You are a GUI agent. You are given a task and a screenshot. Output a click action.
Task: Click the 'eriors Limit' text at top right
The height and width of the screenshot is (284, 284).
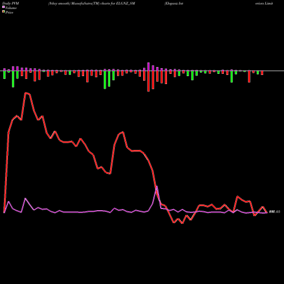pos(264,3)
